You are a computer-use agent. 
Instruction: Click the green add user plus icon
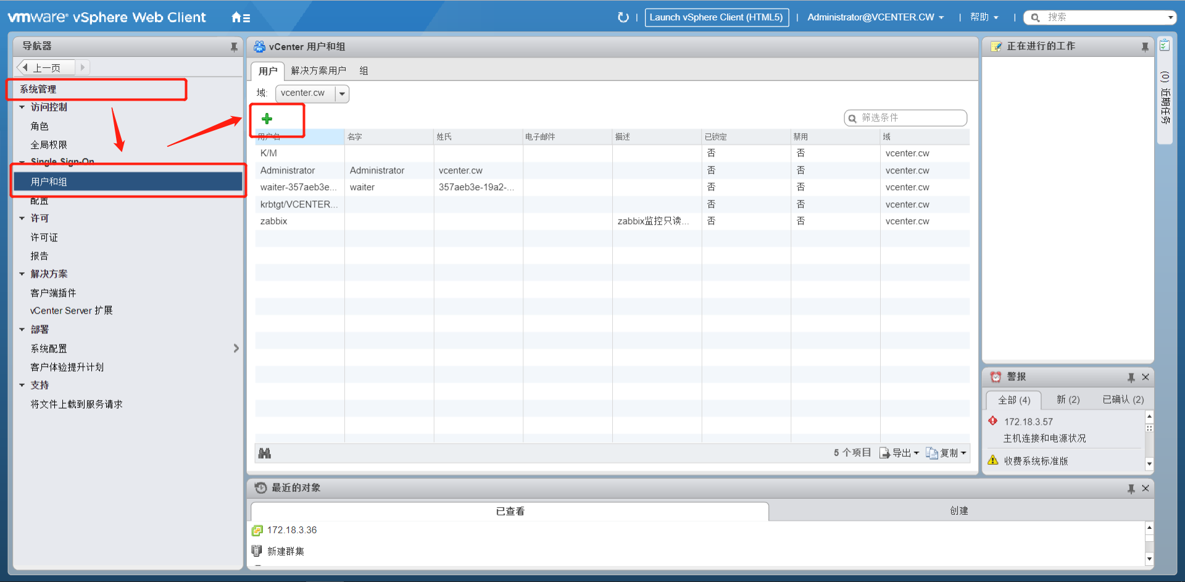[x=267, y=118]
